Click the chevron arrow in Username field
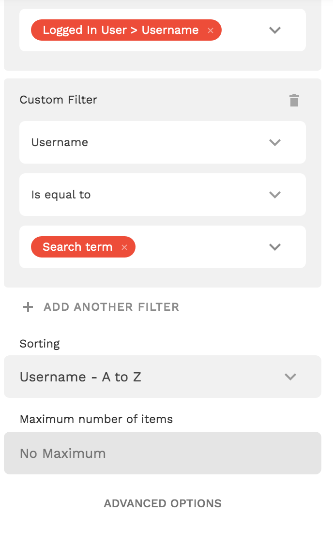Image resolution: width=333 pixels, height=546 pixels. pyautogui.click(x=275, y=142)
